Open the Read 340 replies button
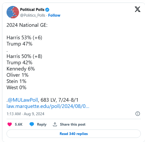The height and width of the screenshot is (142, 145). point(74,134)
